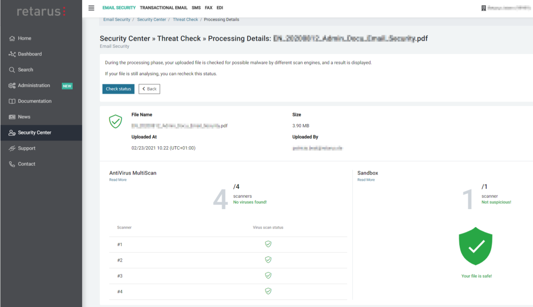
Task: Open the Transactional Email tab
Action: 164,8
